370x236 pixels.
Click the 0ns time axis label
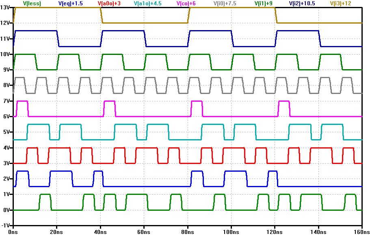click(x=13, y=232)
